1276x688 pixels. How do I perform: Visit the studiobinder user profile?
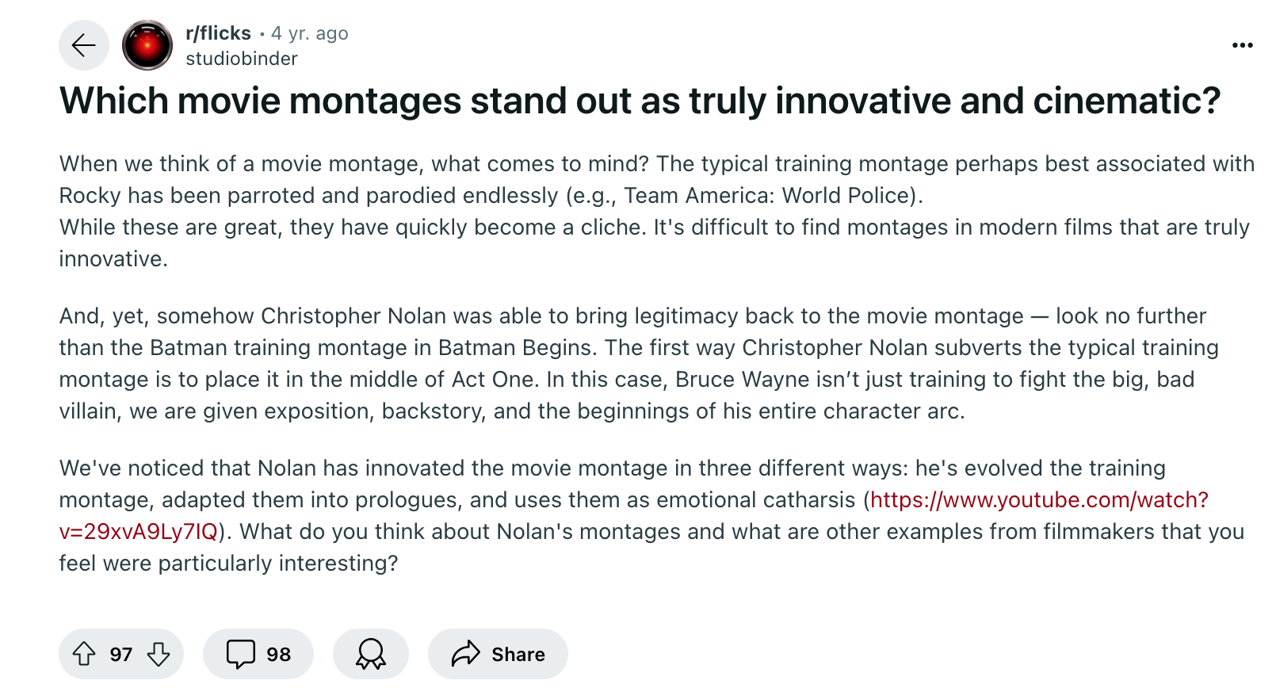pos(242,59)
